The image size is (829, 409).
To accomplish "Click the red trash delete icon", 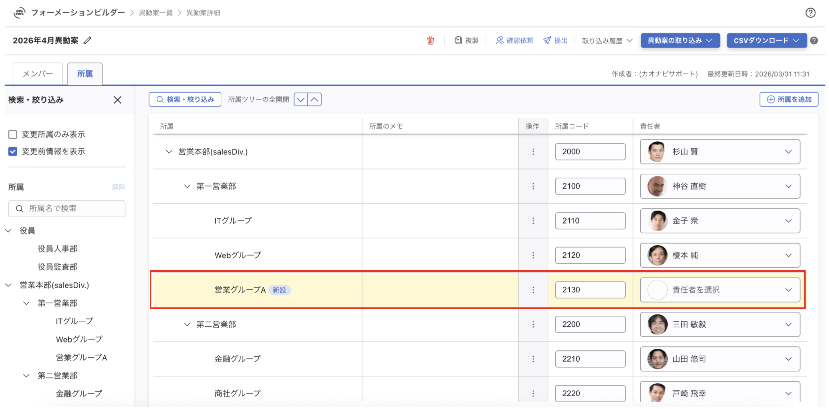I will (430, 41).
